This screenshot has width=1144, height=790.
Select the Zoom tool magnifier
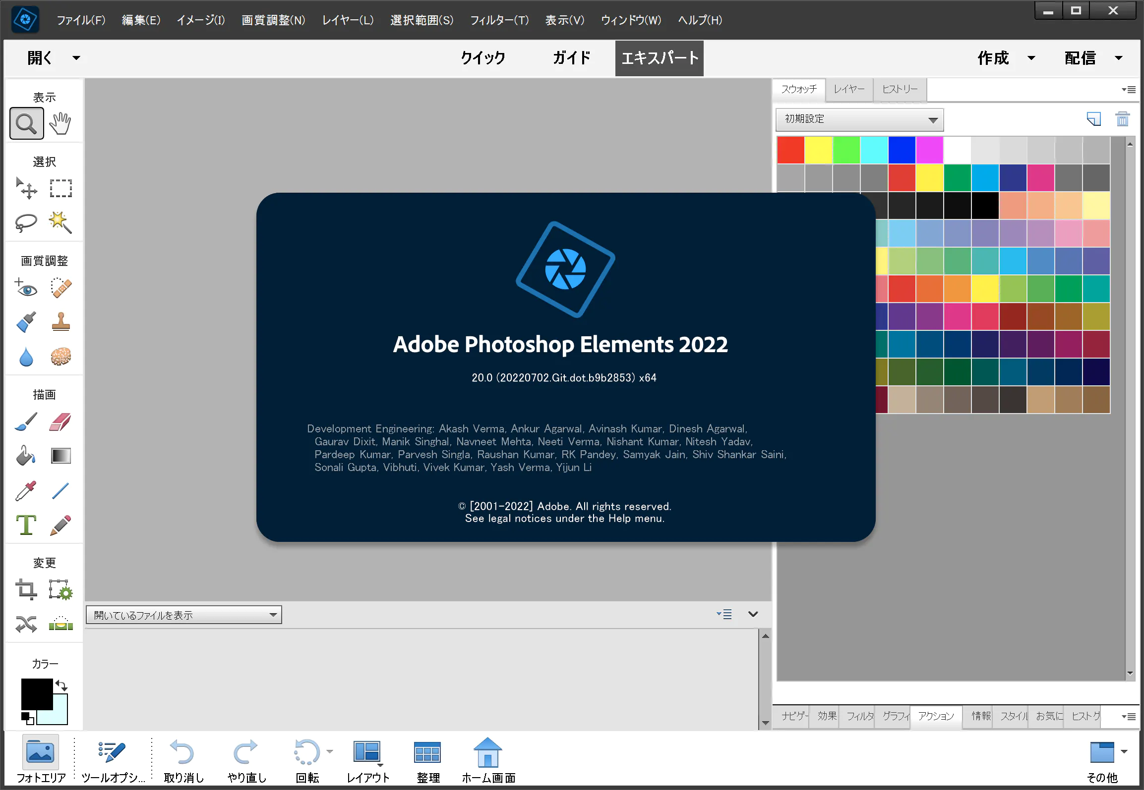coord(26,123)
